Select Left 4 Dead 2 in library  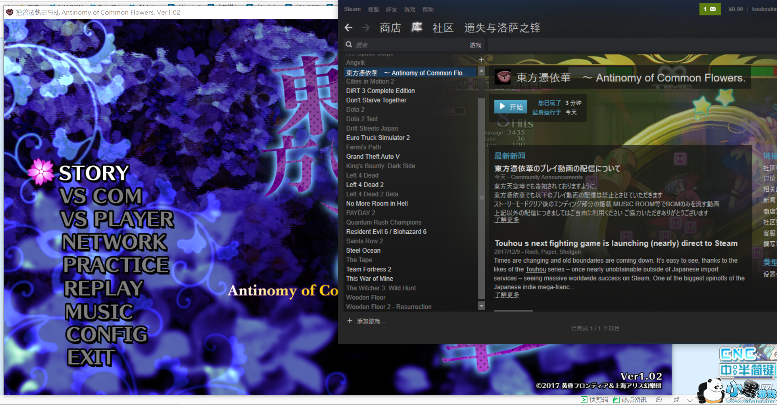[x=365, y=185]
